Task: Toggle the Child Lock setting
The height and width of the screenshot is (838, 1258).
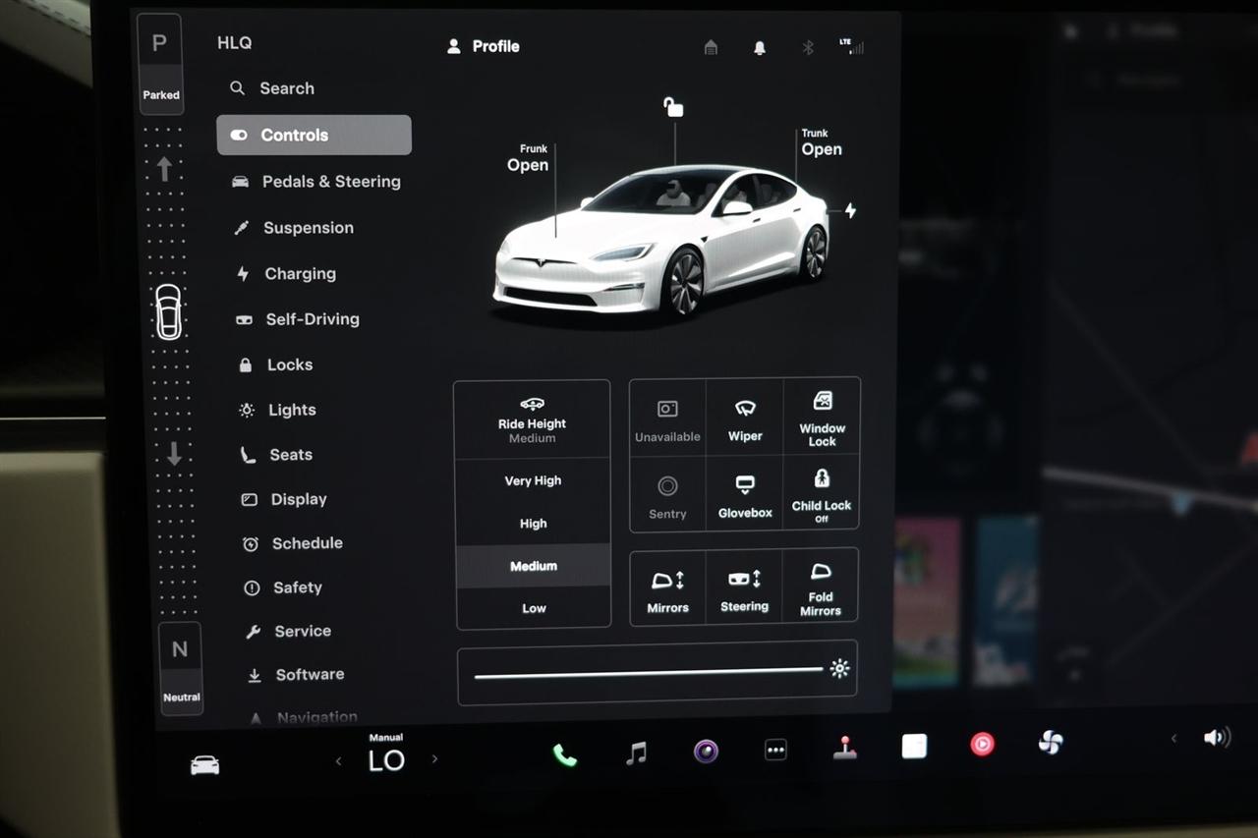Action: click(x=822, y=491)
